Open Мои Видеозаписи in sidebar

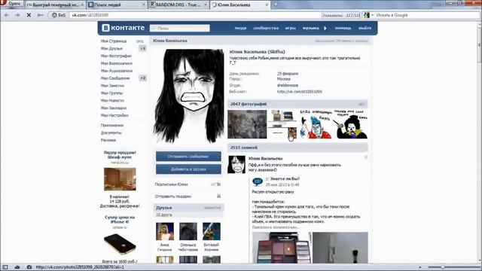click(x=117, y=63)
